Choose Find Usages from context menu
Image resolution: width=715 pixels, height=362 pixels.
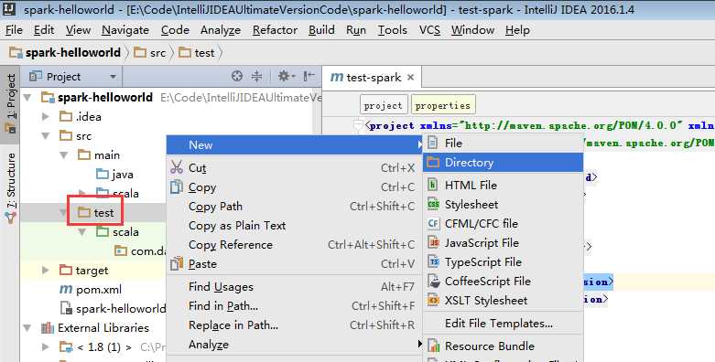[x=294, y=286]
